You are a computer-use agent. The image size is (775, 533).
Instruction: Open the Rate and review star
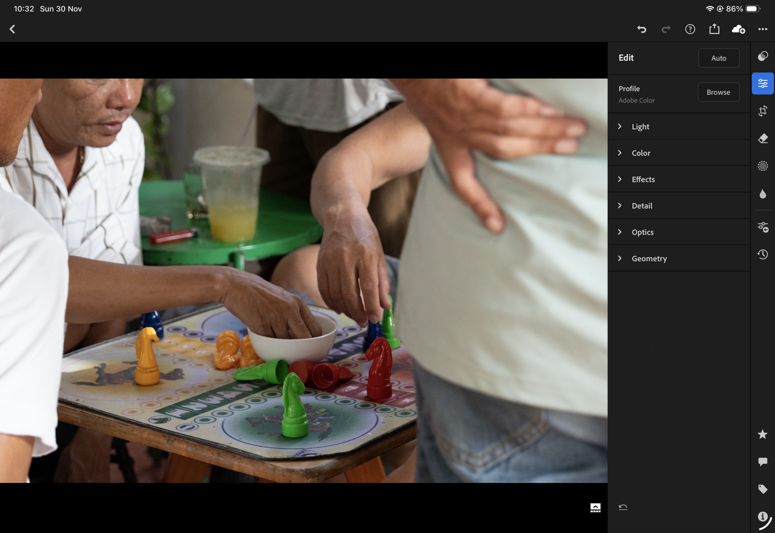pos(762,434)
